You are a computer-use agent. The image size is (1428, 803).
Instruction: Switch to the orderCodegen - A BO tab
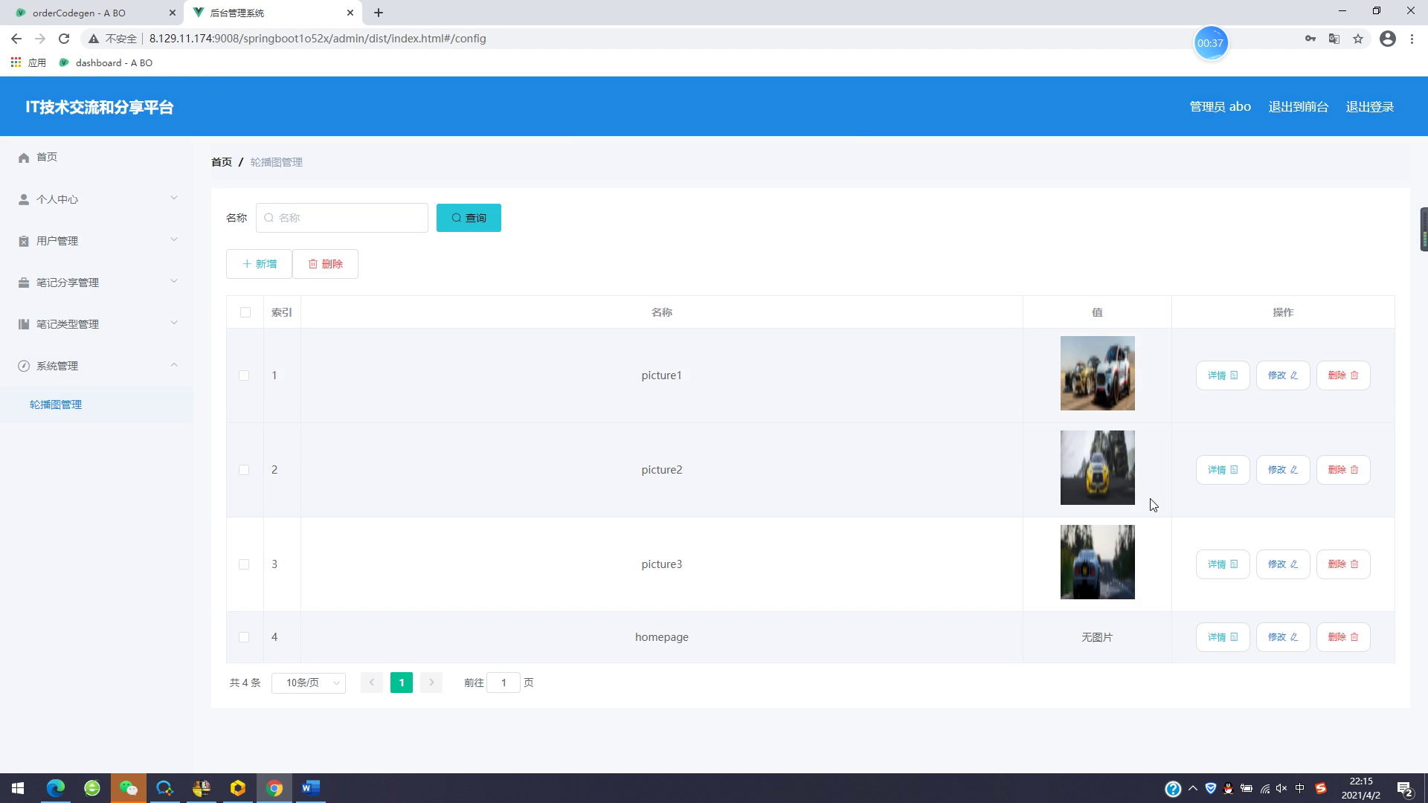tap(91, 13)
